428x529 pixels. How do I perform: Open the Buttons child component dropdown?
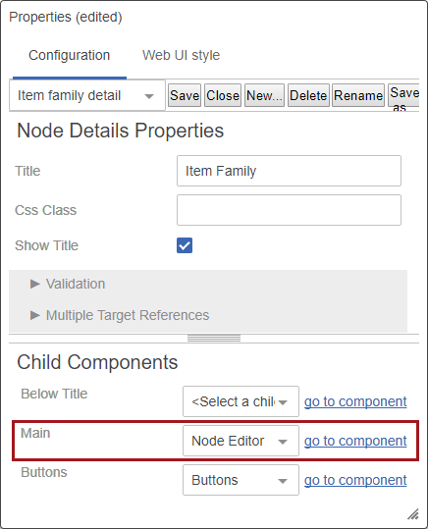click(241, 480)
